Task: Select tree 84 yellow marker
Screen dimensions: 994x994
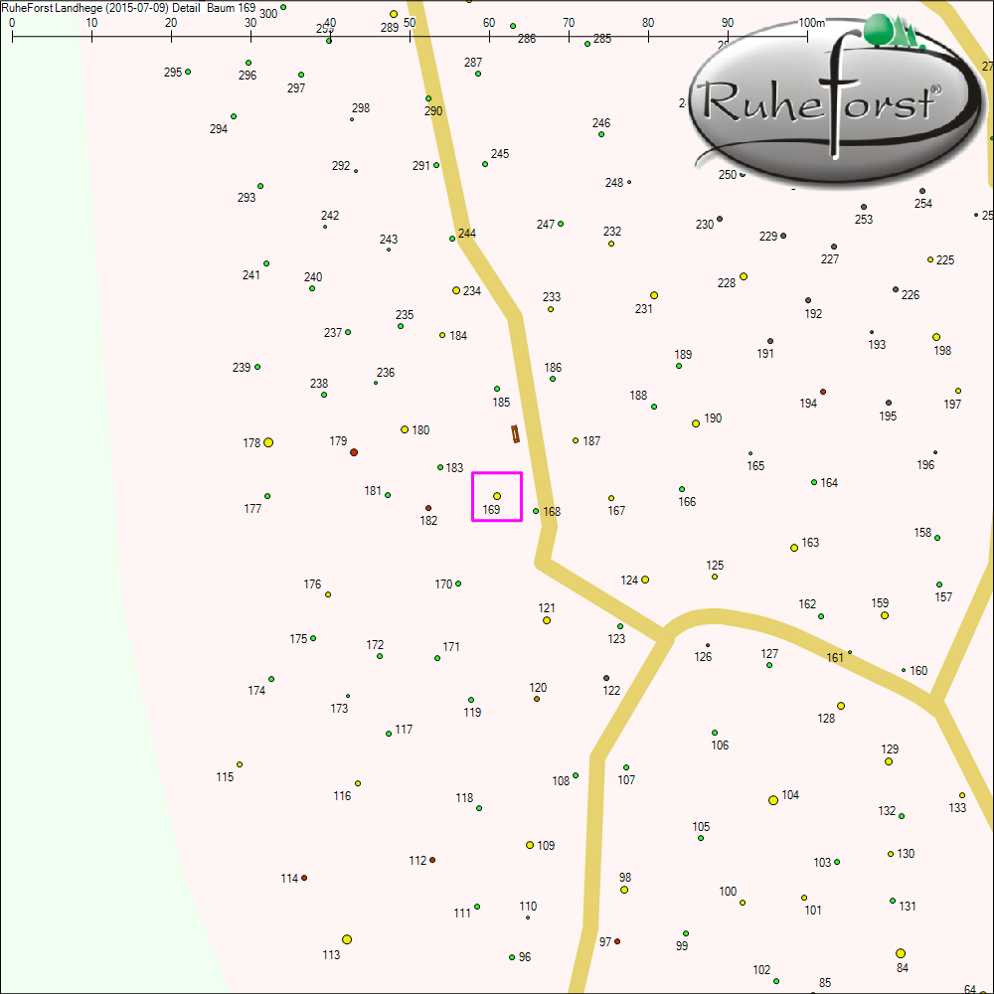Action: click(901, 953)
